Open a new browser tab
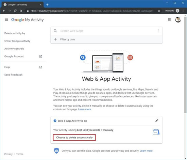This screenshot has width=187, height=160. click(47, 5)
